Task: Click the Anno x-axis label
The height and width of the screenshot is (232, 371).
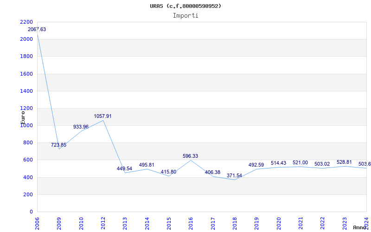Action: (360, 228)
